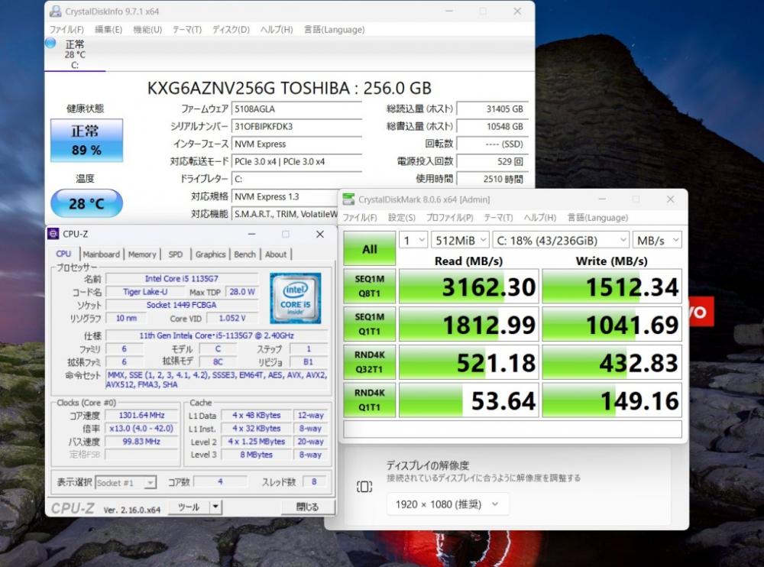
Task: Open the ツール dropdown arrow in CPU-Z
Action: 216,507
